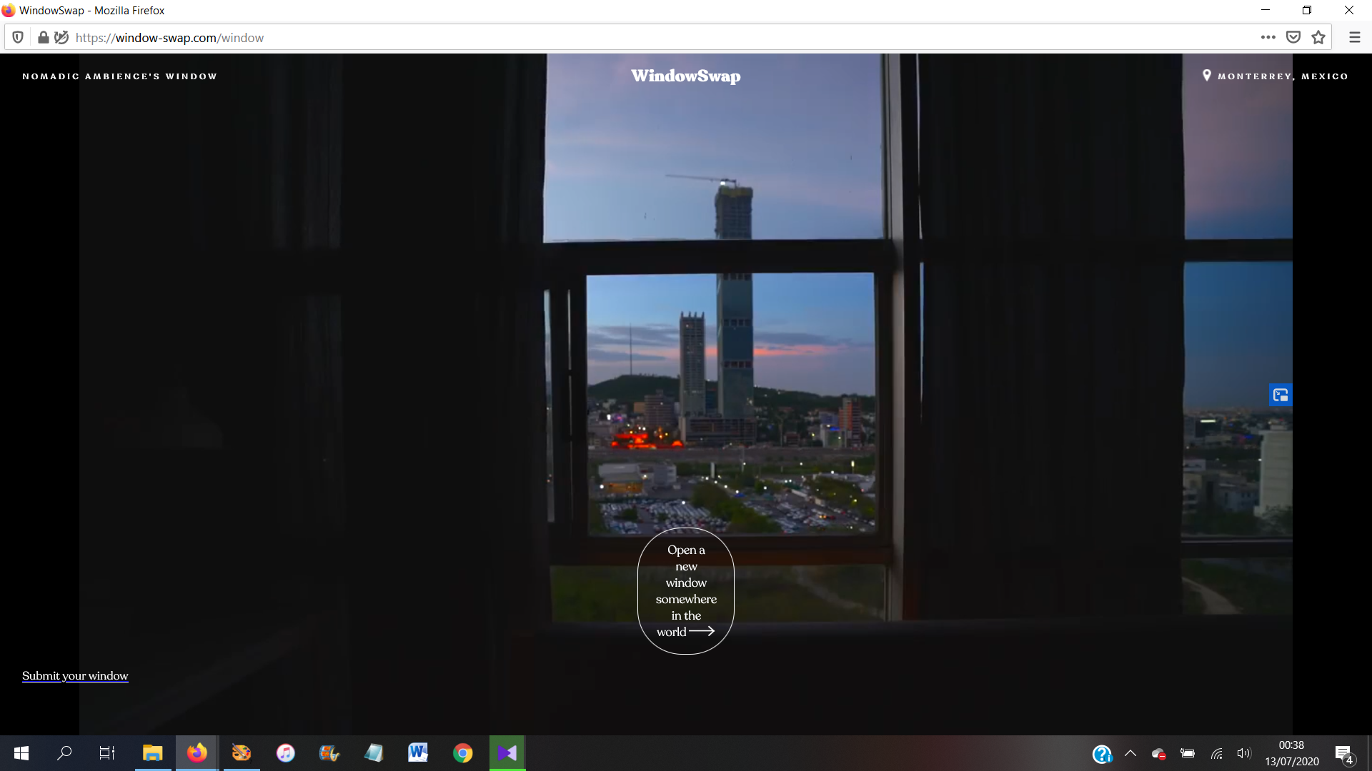This screenshot has width=1372, height=771.
Task: Open Chrome from the taskbar
Action: click(462, 753)
